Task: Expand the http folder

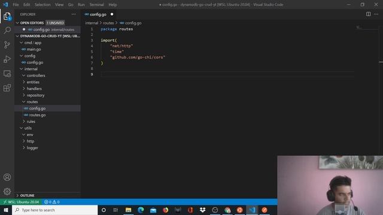Action: click(24, 141)
